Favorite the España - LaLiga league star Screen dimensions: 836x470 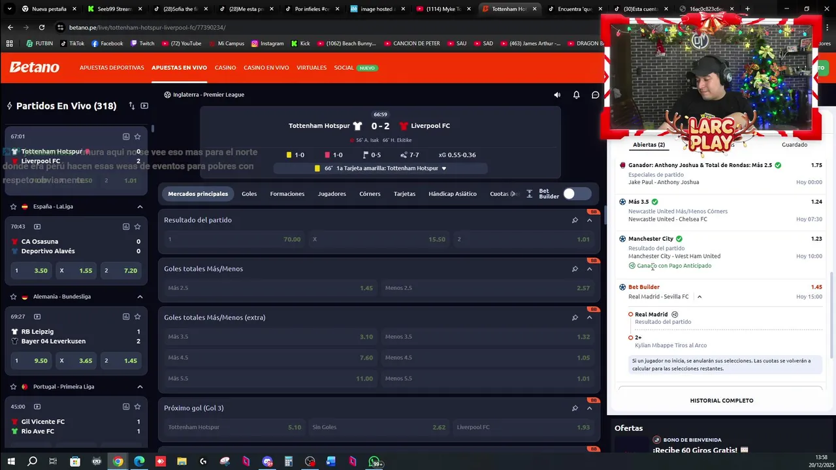tap(14, 206)
